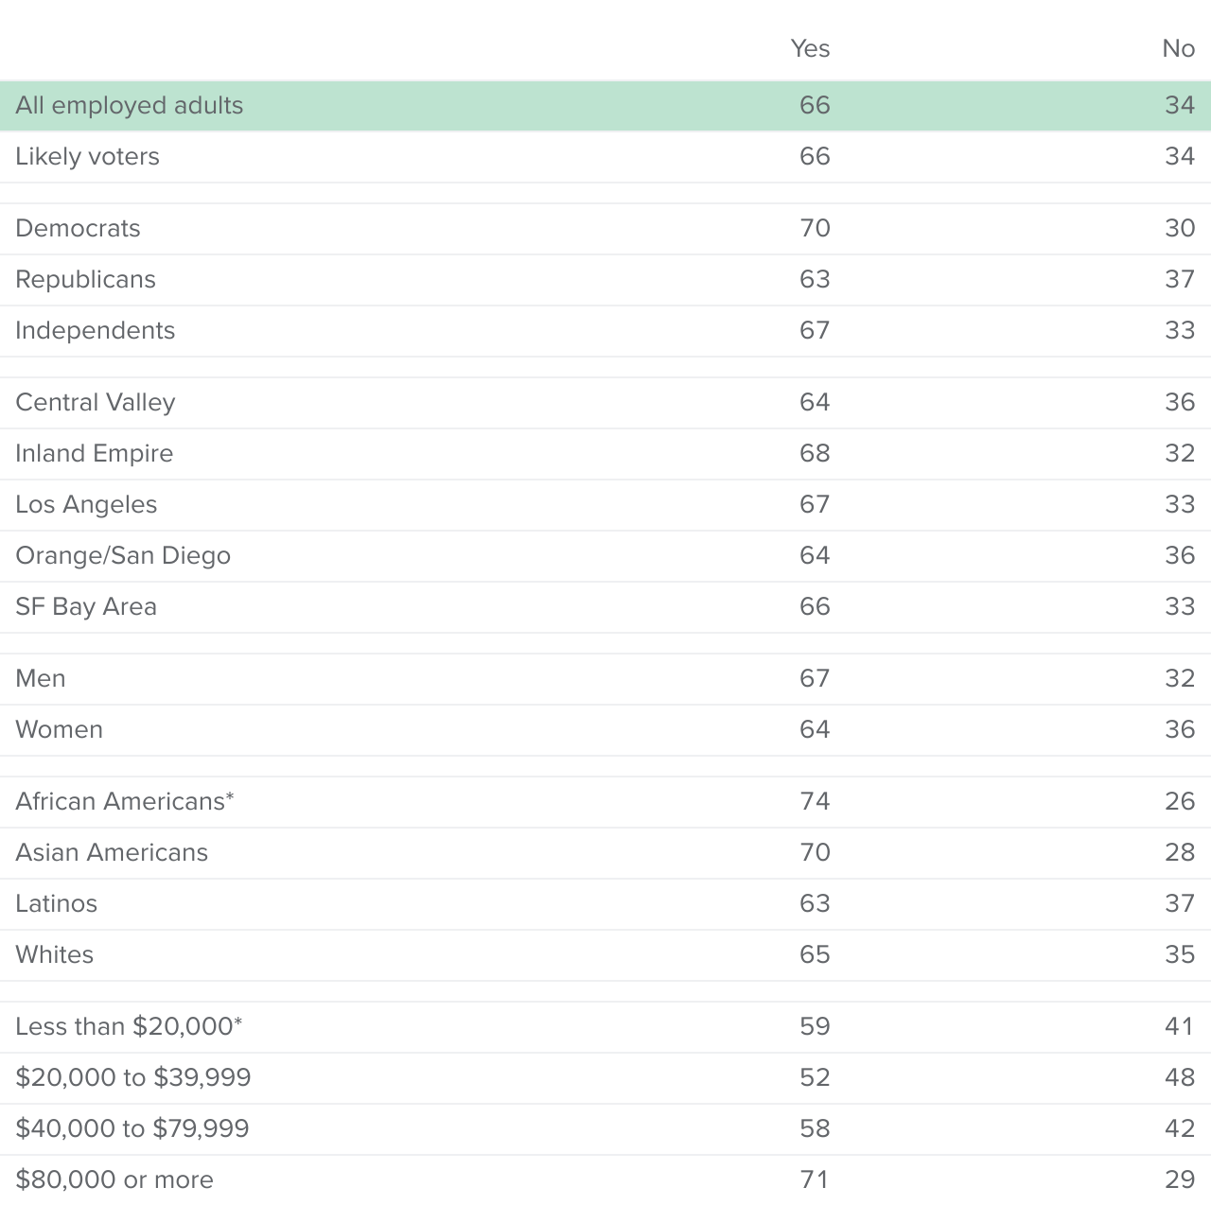Click the Los Angeles row label
This screenshot has height=1205, width=1211.
pyautogui.click(x=86, y=504)
